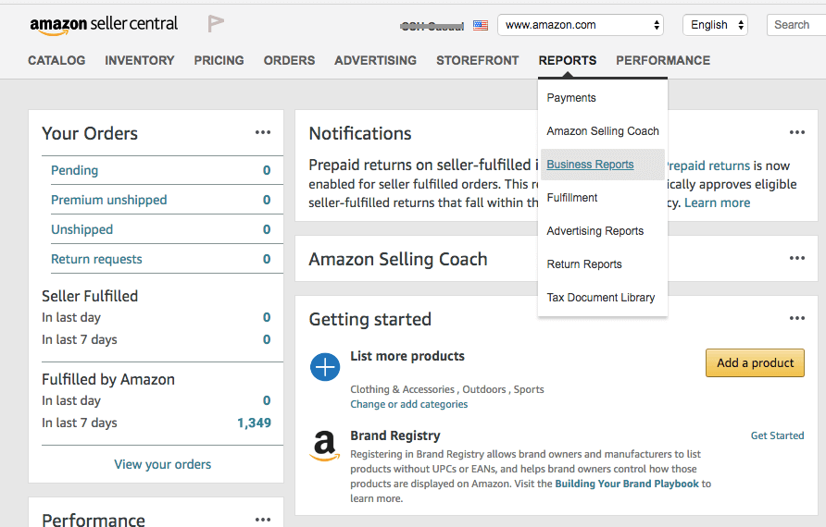Screen dimensions: 826x527
Task: Select Amazon Selling Coach from Reports dropdown
Action: [x=603, y=131]
